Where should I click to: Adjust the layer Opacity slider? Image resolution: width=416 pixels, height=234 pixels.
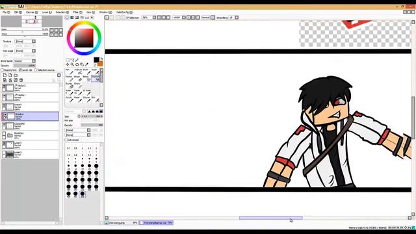click(25, 66)
